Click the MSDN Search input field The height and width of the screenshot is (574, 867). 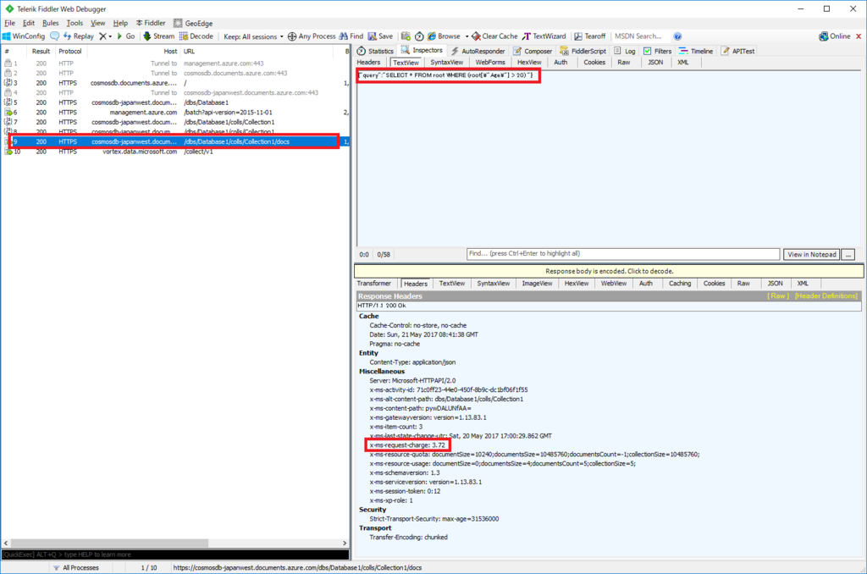point(640,36)
